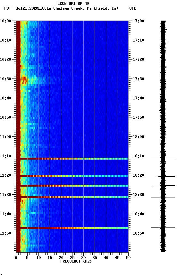Click the 17:50 UTC time label

click(138, 117)
